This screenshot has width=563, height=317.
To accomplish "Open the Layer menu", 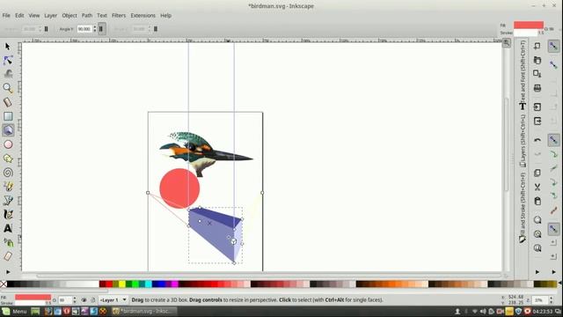I will coord(51,16).
